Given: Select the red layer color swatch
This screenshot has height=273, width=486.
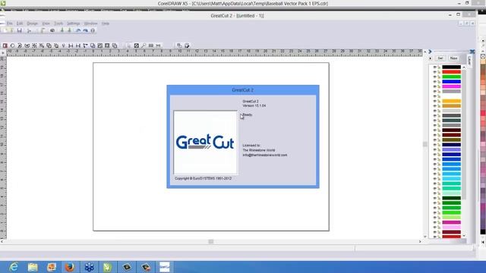Looking at the screenshot, I should click(451, 72).
